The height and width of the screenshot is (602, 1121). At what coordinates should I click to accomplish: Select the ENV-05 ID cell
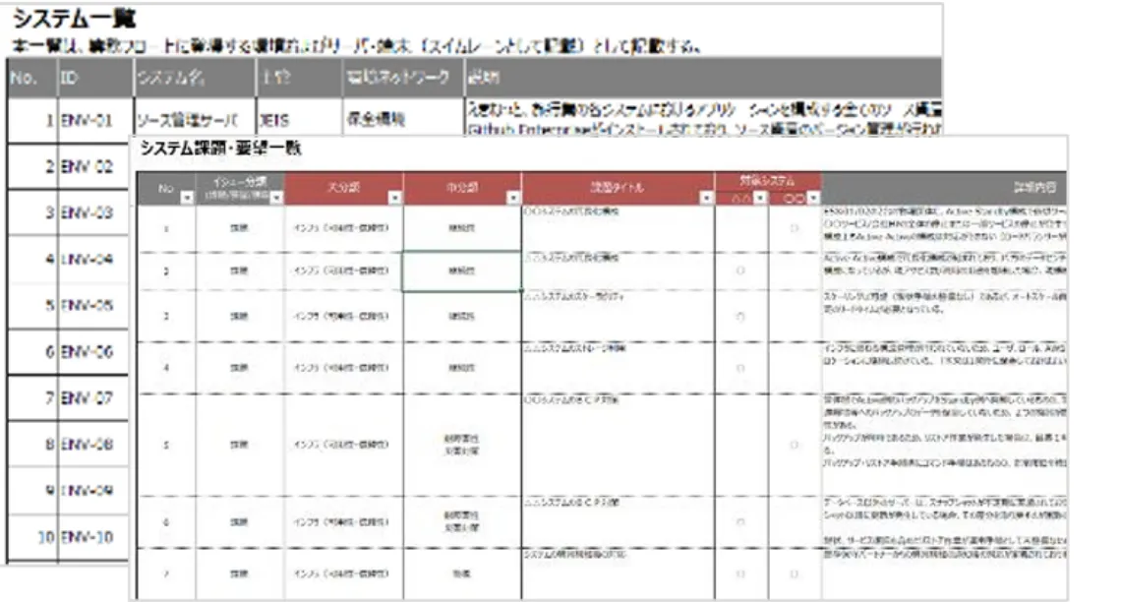click(x=93, y=305)
